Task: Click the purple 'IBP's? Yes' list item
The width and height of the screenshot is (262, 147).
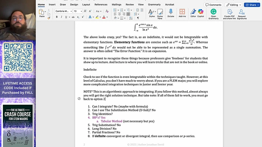Action: click(x=99, y=118)
